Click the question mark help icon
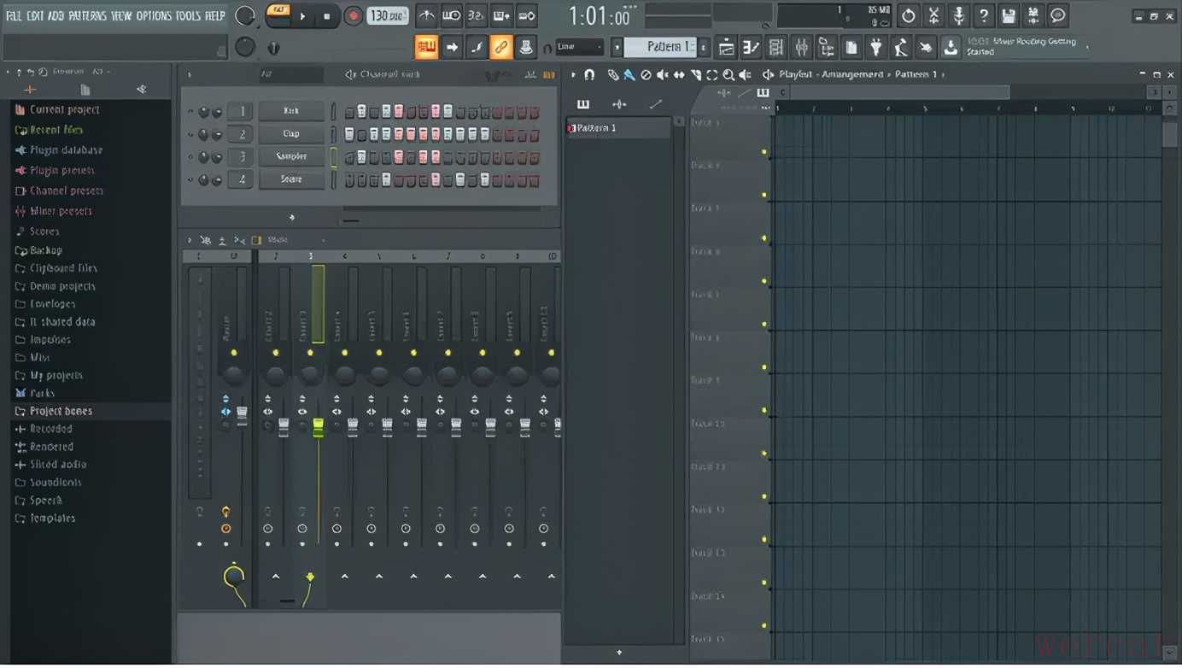 [x=983, y=15]
